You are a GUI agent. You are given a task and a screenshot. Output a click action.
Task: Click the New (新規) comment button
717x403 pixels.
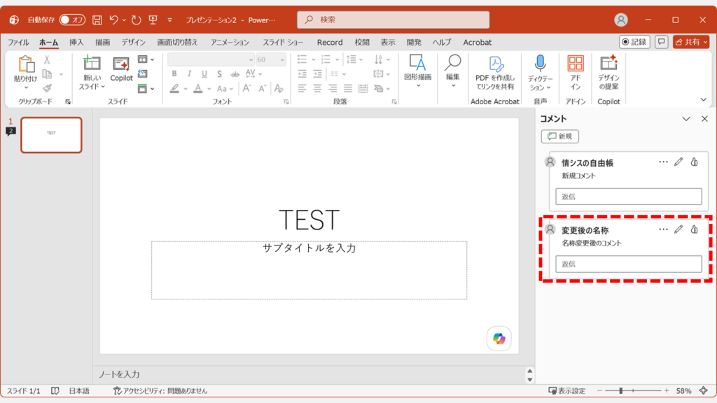point(559,136)
